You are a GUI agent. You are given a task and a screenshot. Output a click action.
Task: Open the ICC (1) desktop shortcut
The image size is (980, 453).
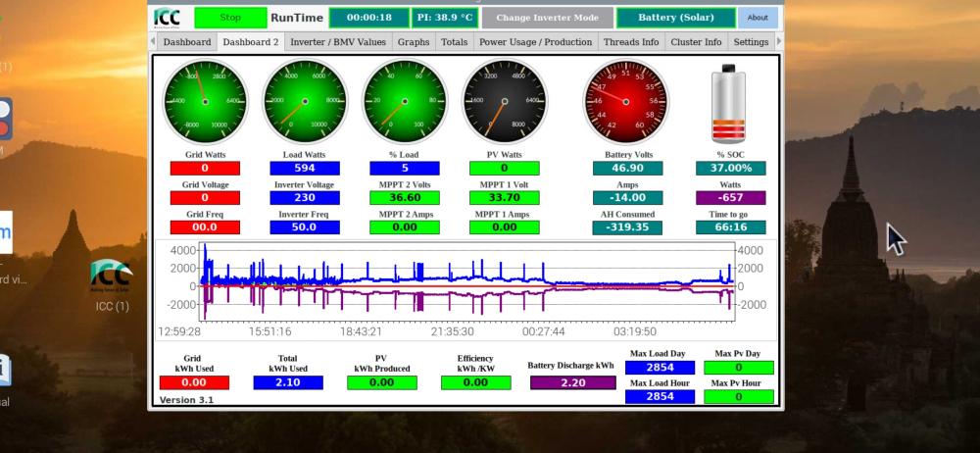pos(112,284)
